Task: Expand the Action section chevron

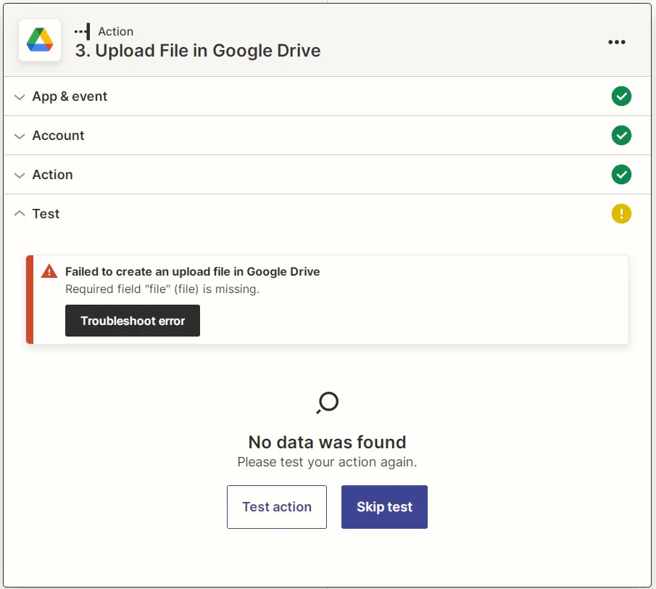Action: click(19, 174)
